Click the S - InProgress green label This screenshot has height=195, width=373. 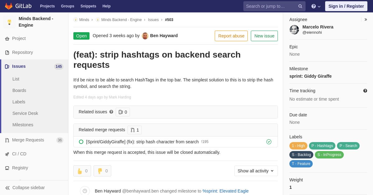(x=329, y=155)
